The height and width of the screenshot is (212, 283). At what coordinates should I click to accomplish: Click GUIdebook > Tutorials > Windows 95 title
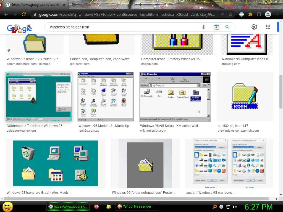tap(35, 126)
